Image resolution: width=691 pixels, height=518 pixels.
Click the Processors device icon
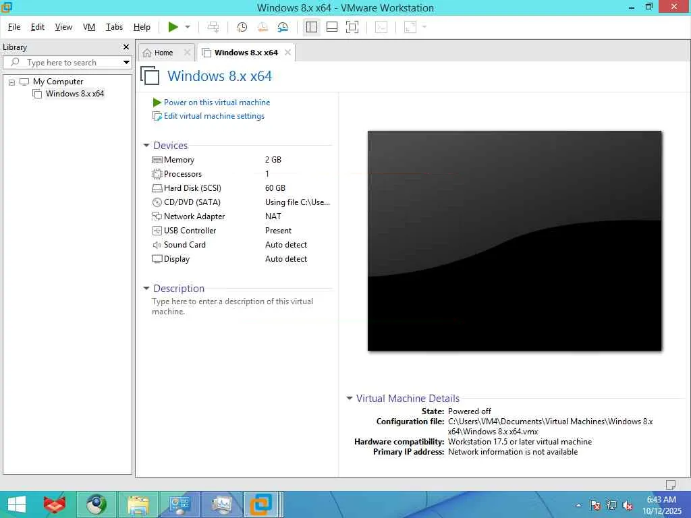coord(157,174)
